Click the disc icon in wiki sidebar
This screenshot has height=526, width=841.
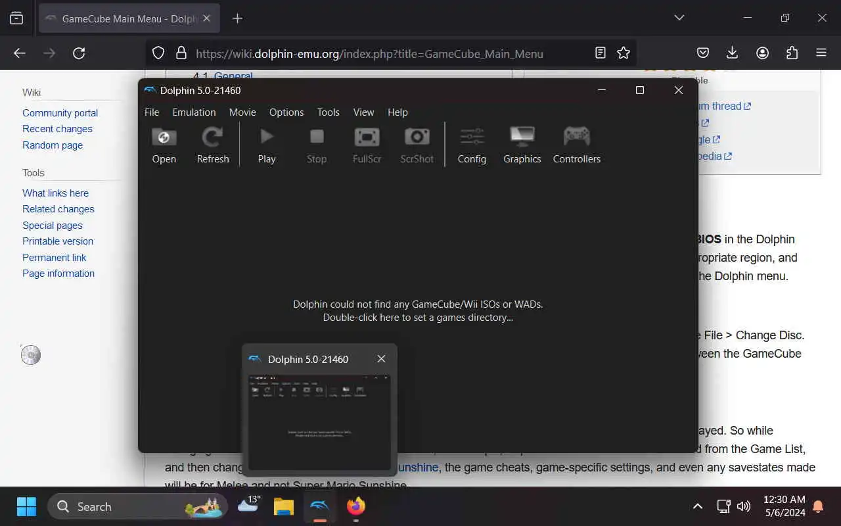coord(31,355)
